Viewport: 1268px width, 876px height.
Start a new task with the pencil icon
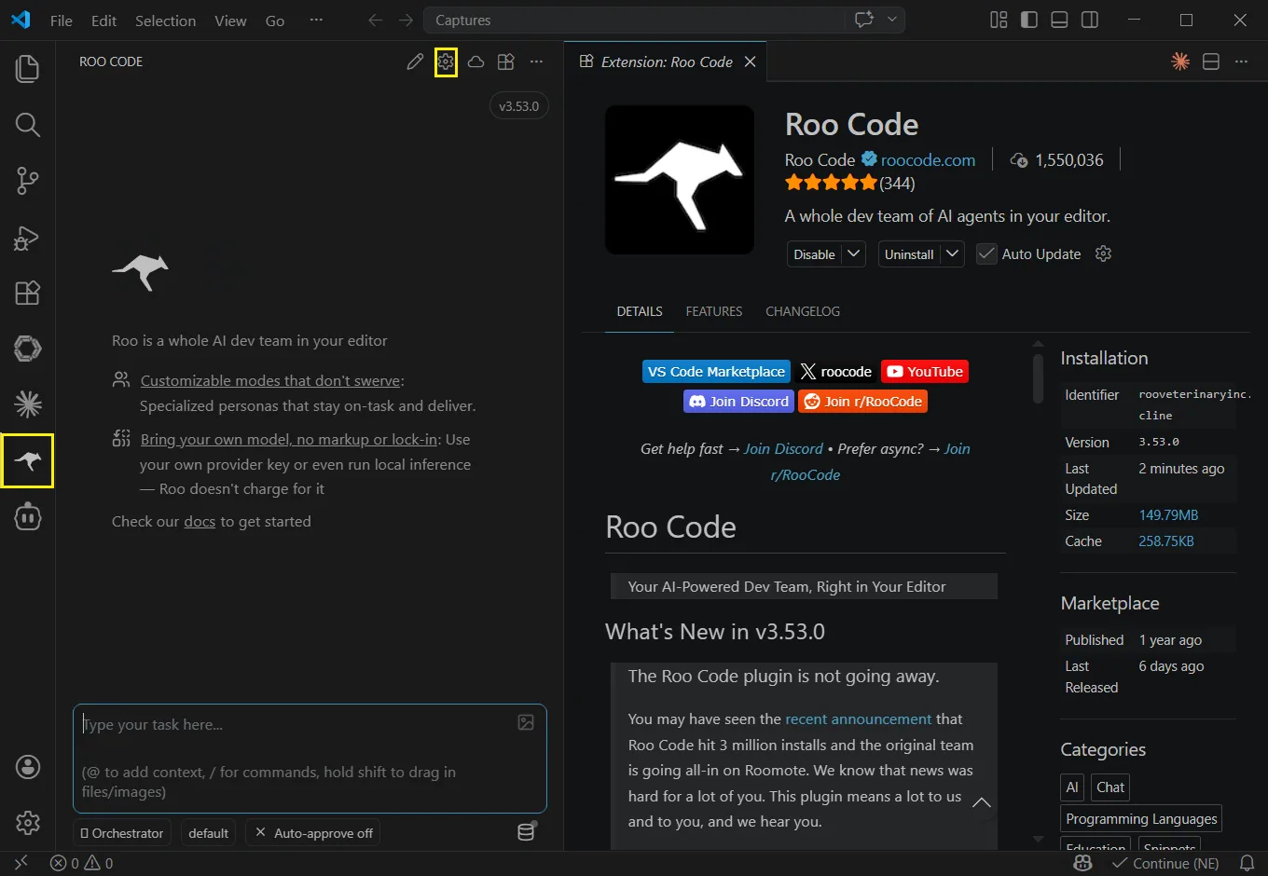(415, 62)
